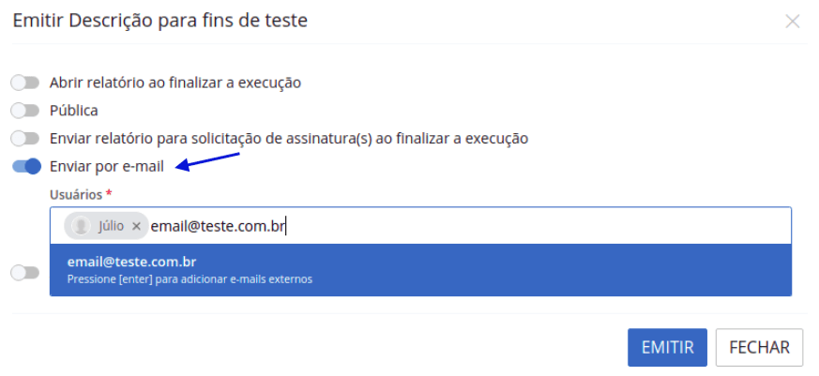Click the 'Enviar por e-mail' label text
This screenshot has width=819, height=376.
pos(107,167)
